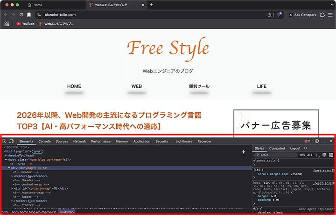Toggle the computed styles sidebar icon

point(331,155)
